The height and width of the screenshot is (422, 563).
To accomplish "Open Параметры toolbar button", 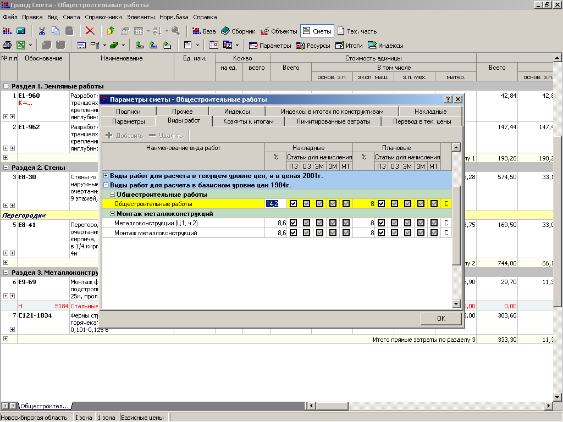I will (x=270, y=46).
